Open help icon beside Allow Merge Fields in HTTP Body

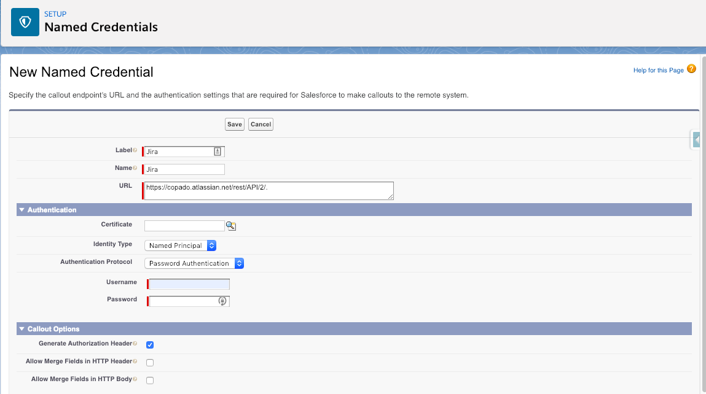click(135, 379)
